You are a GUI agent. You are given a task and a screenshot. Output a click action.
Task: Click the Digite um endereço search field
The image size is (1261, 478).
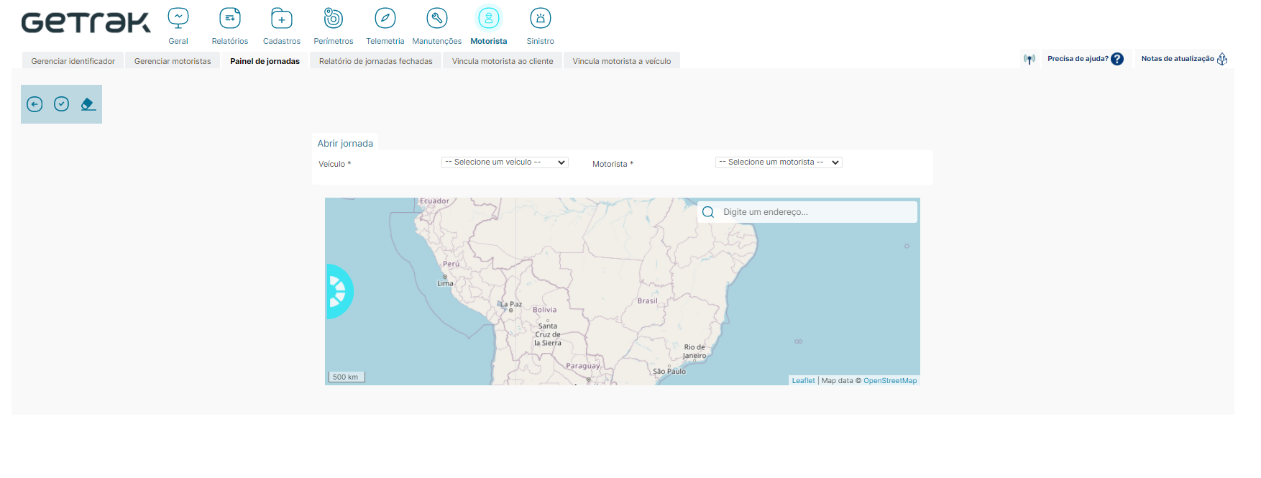[807, 212]
